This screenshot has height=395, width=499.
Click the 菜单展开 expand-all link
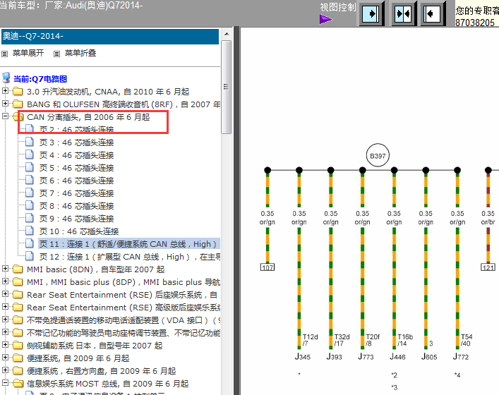(x=28, y=53)
